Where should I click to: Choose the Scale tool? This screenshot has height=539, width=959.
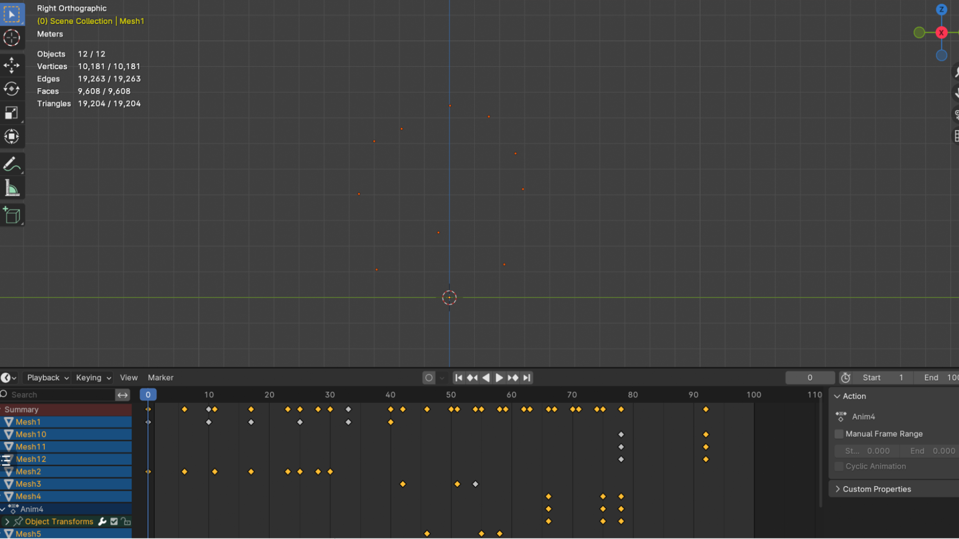pos(12,113)
